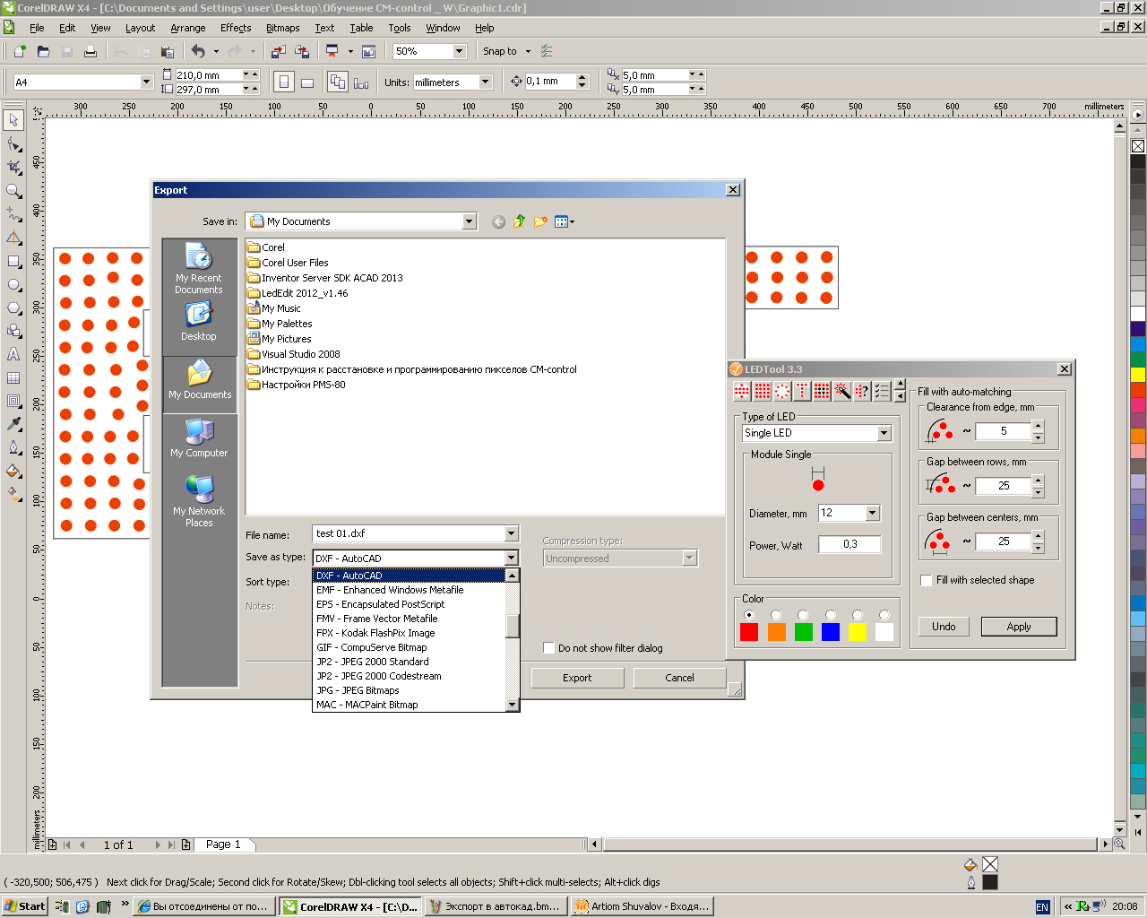Create new folder in Export dialog
This screenshot has width=1147, height=918.
tap(540, 221)
